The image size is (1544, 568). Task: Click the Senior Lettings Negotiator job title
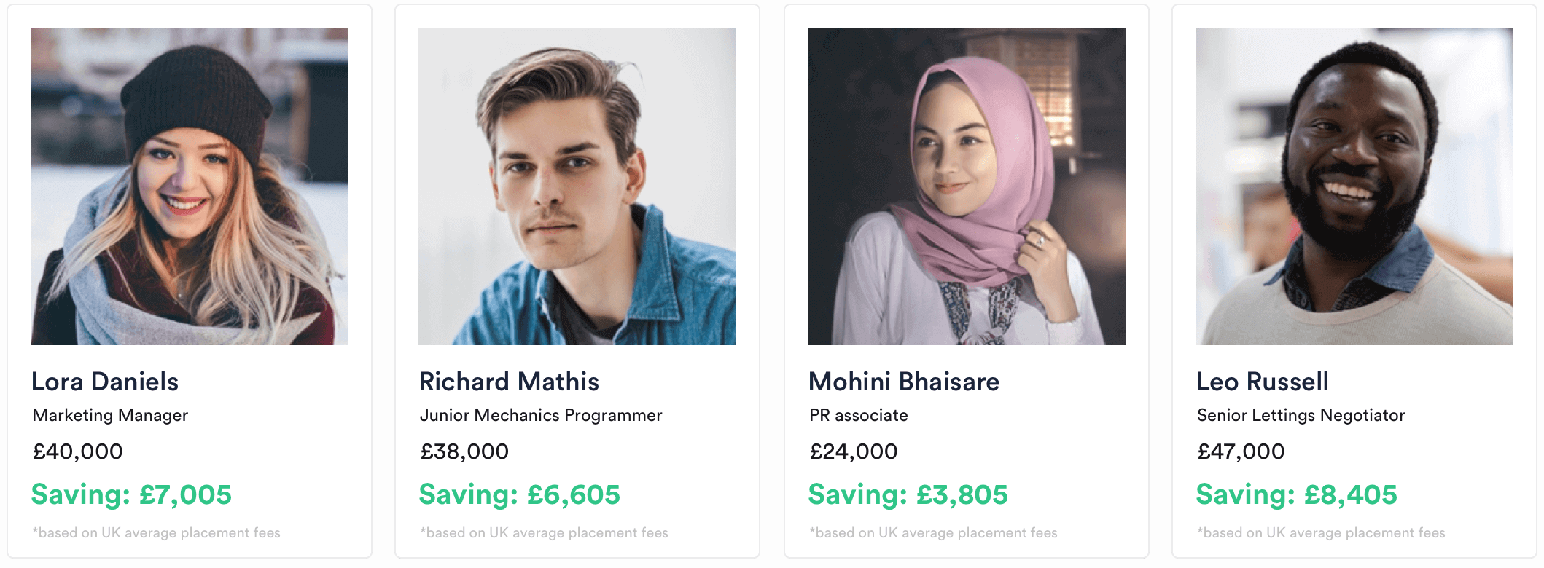pos(1301,415)
